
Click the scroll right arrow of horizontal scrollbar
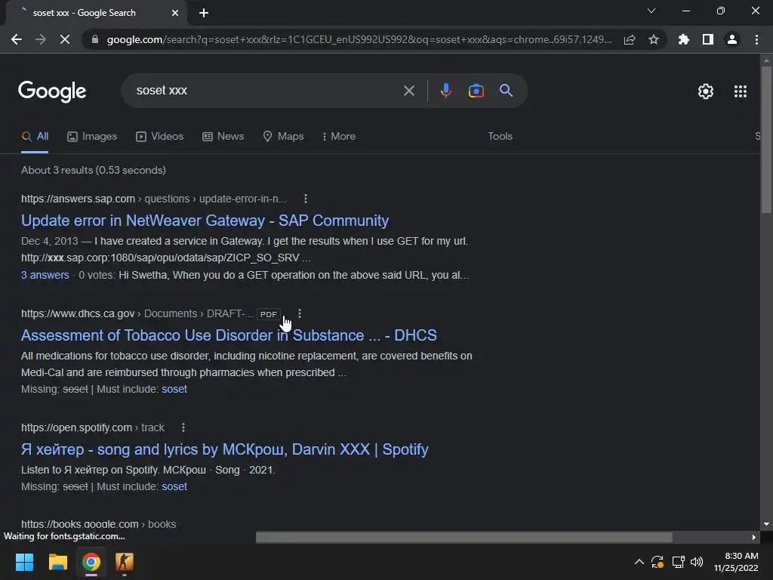click(754, 537)
